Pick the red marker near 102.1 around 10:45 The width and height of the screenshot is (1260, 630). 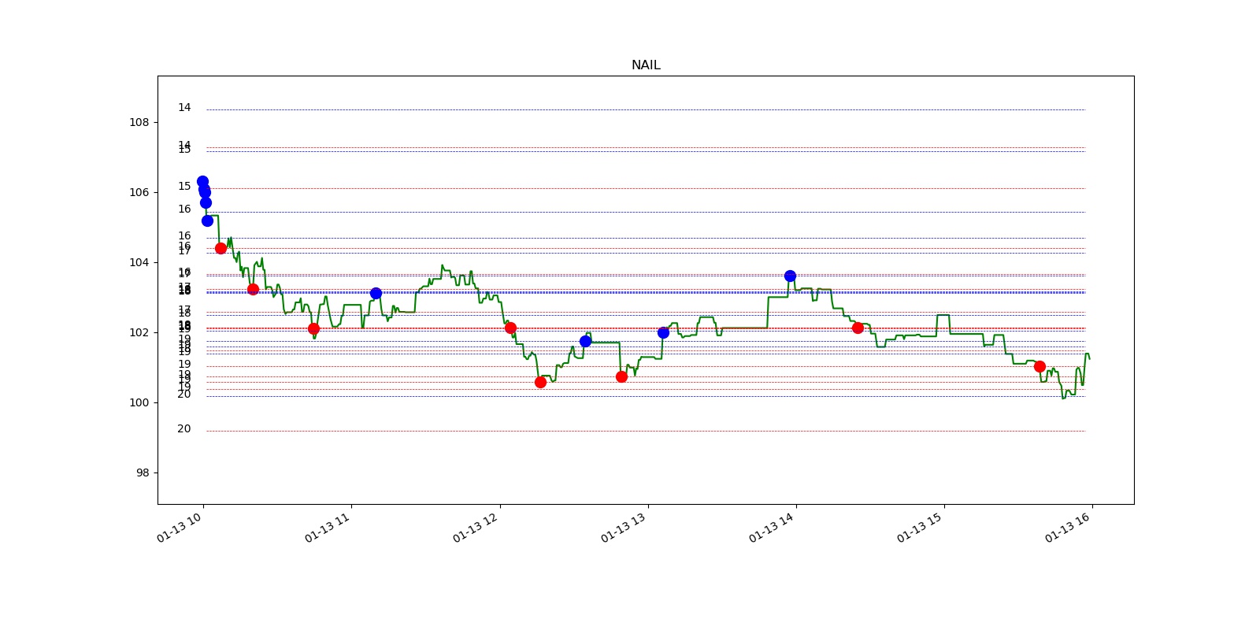pyautogui.click(x=313, y=328)
